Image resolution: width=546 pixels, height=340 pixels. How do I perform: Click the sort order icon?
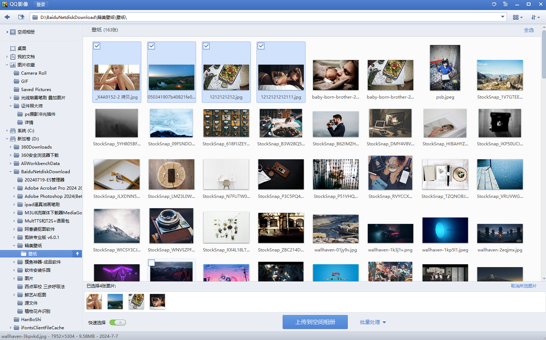[535, 17]
